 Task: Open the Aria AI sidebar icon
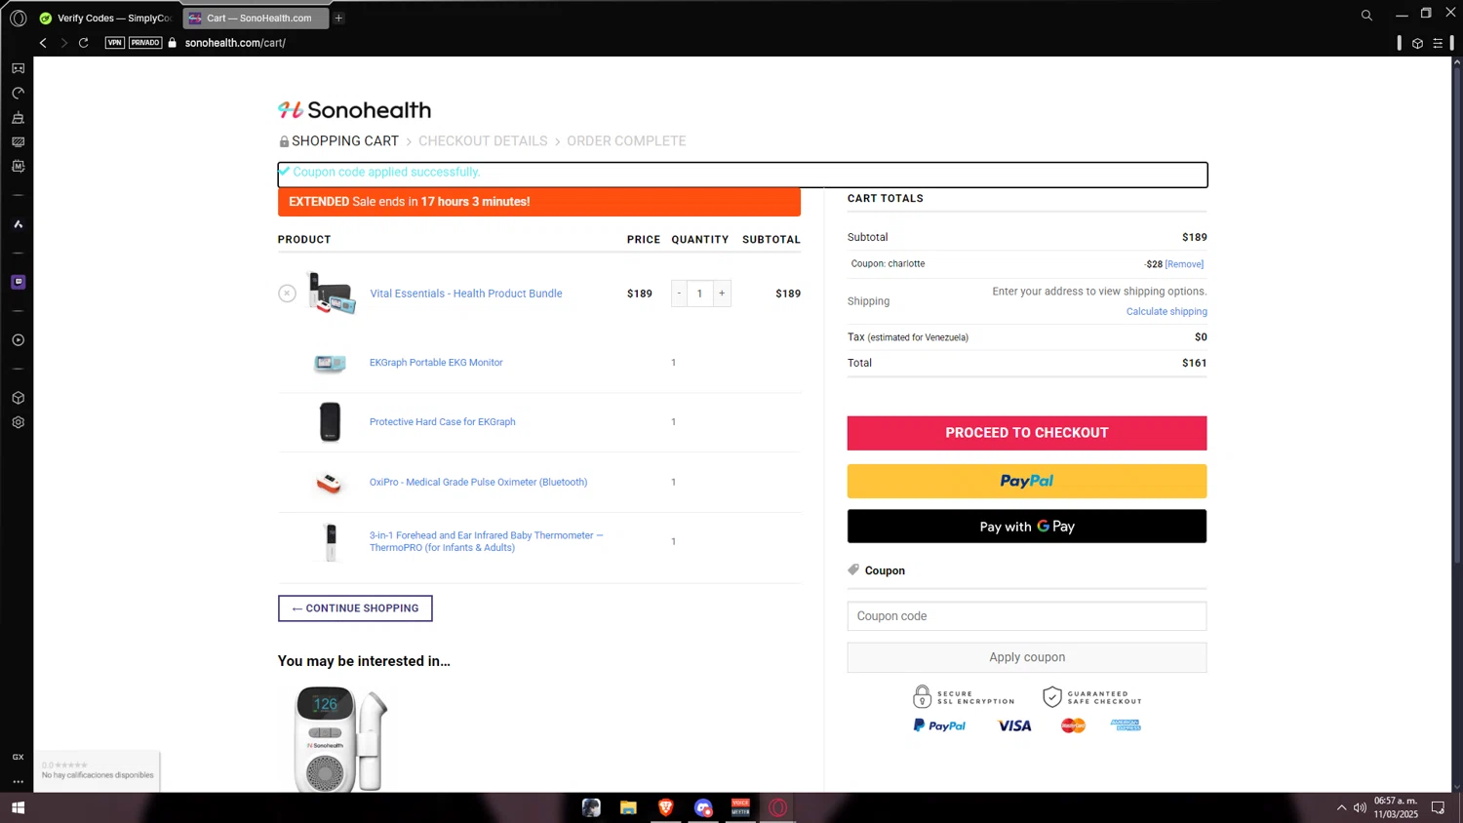(x=18, y=224)
